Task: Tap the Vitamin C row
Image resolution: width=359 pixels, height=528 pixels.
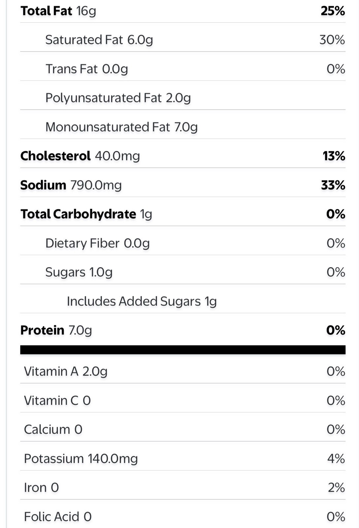Action: click(183, 400)
